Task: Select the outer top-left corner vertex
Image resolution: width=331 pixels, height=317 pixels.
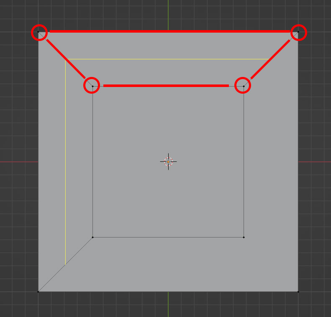Action: [38, 32]
